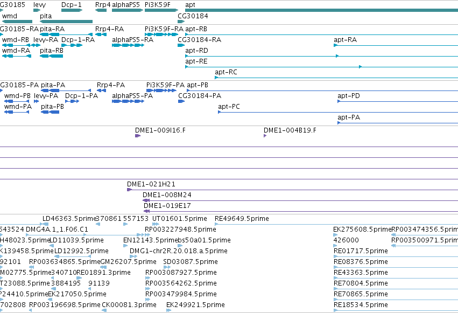This screenshot has height=313, width=458.
Task: Select BAC clone DME1-019E17
Action: pos(167,206)
